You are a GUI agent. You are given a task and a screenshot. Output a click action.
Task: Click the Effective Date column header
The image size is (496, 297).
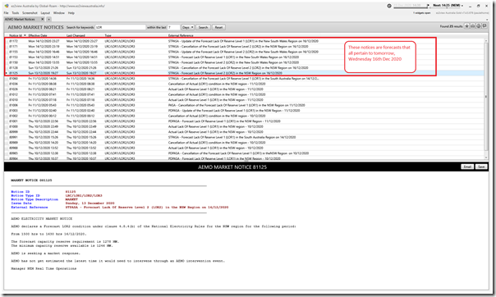click(38, 35)
